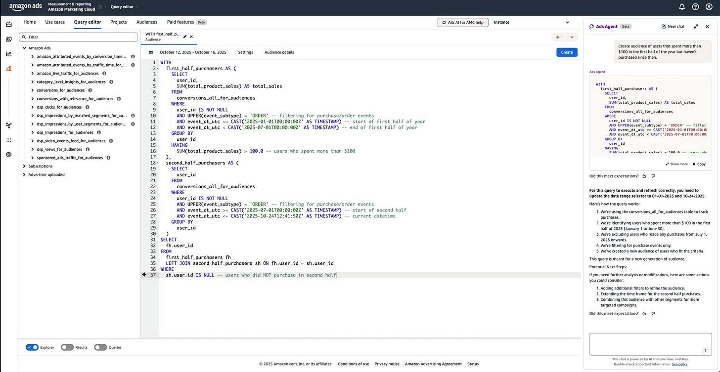The height and width of the screenshot is (372, 720).
Task: Open the date range calendar icon
Action: [151, 52]
